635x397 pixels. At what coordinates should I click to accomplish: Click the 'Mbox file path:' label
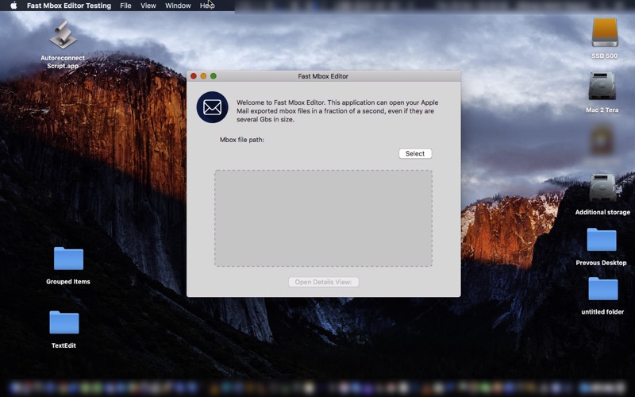pos(242,140)
